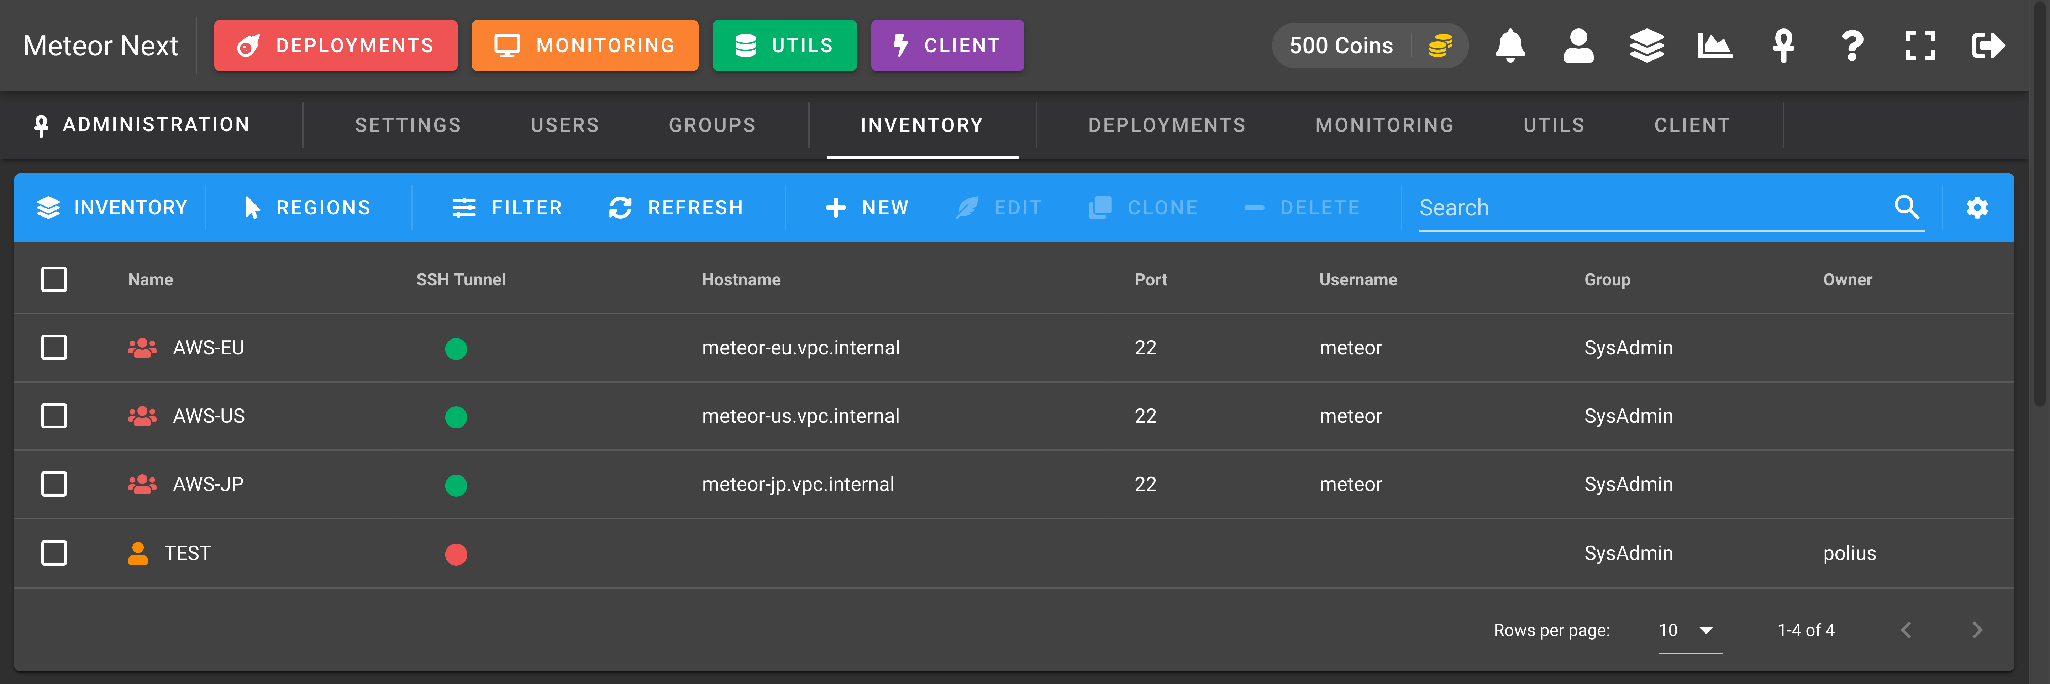2050x684 pixels.
Task: Sort by Group column header
Action: 1607,280
